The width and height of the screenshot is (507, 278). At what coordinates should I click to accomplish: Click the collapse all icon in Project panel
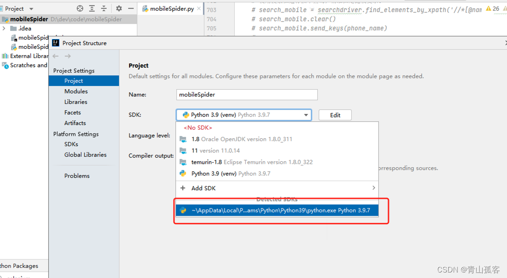click(104, 8)
